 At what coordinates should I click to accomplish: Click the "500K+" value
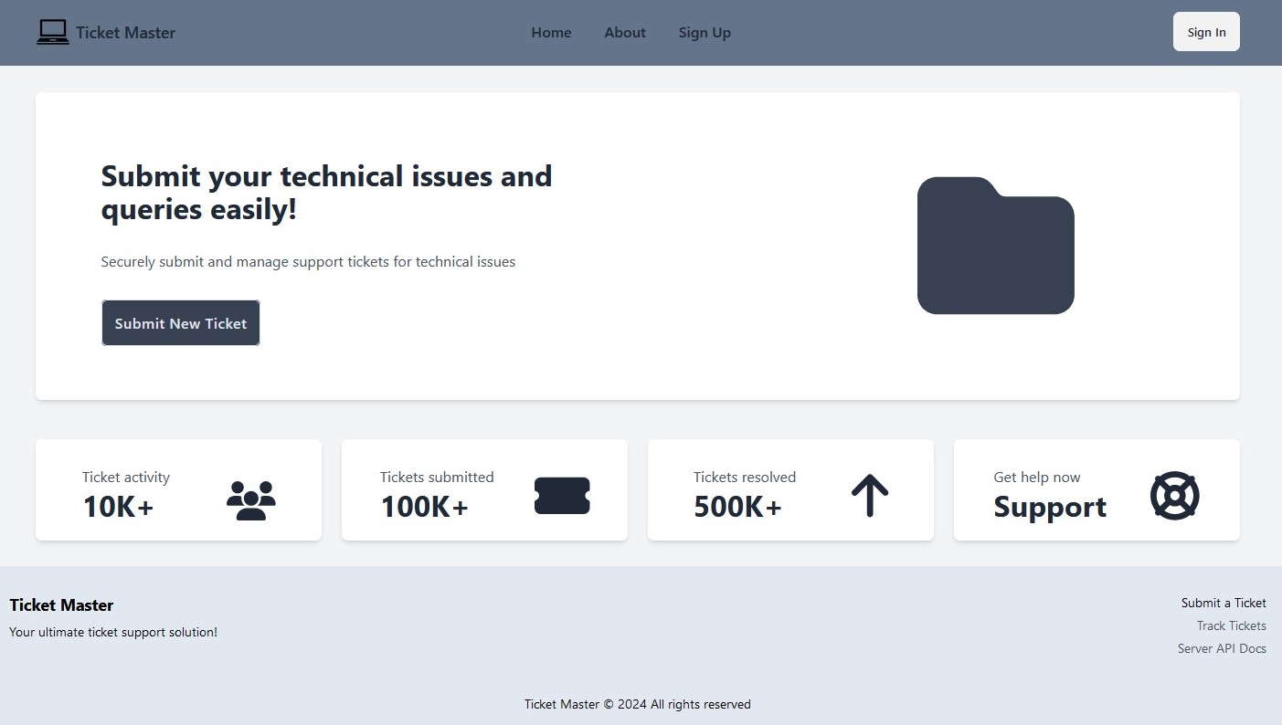click(x=738, y=507)
